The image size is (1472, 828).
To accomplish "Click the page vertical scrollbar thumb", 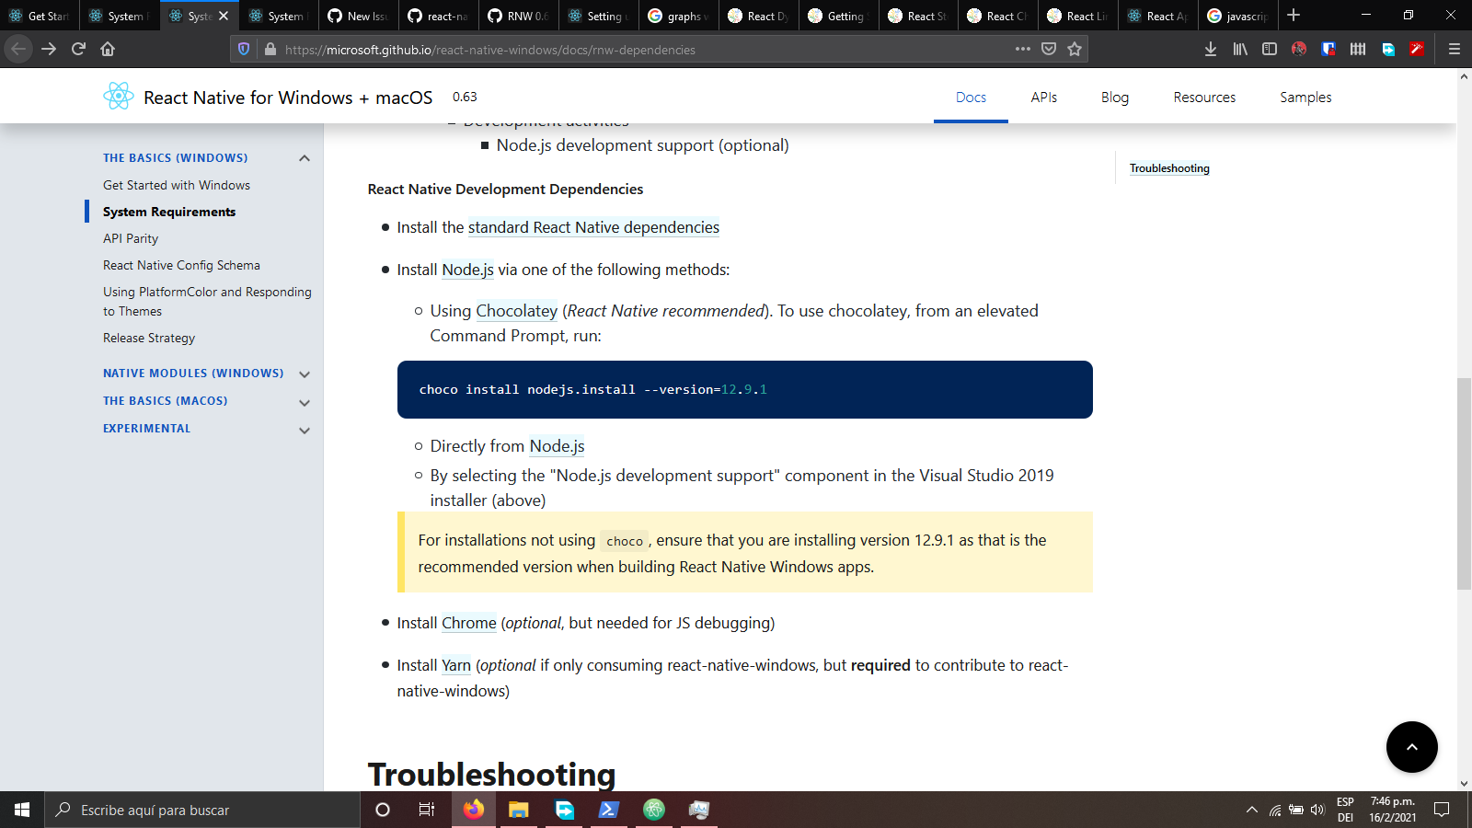I will tap(1464, 483).
